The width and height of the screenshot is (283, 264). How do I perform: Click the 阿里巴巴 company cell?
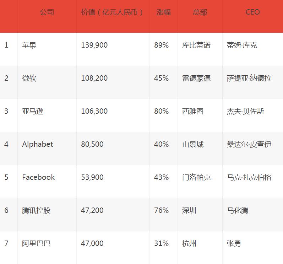(36, 243)
